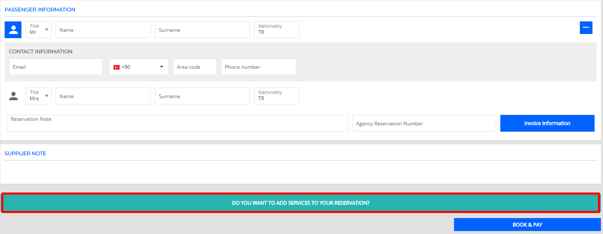Click the Reservation Note text box
Screen dimensions: 603x234
pyautogui.click(x=177, y=123)
